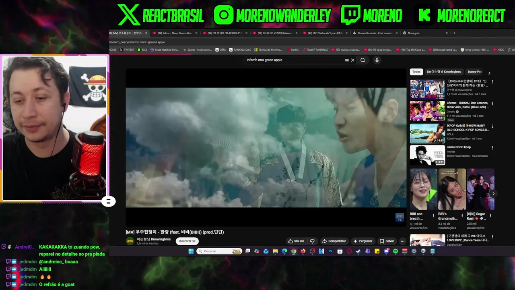The height and width of the screenshot is (290, 515).
Task: Open Photoshop from taskbar
Action: (331, 251)
